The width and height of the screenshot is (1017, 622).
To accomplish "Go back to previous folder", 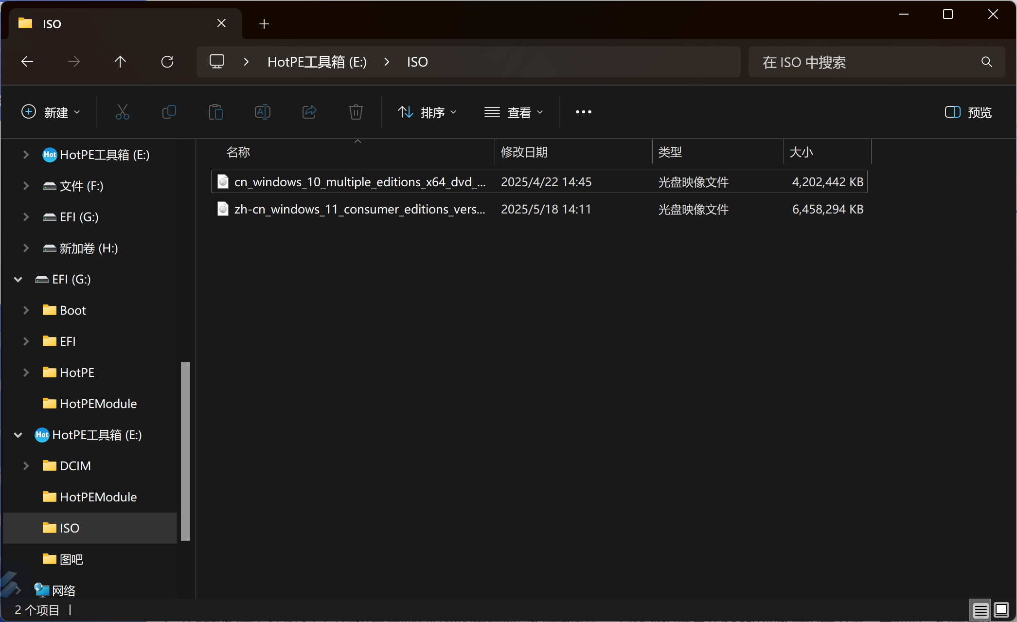I will pos(27,62).
